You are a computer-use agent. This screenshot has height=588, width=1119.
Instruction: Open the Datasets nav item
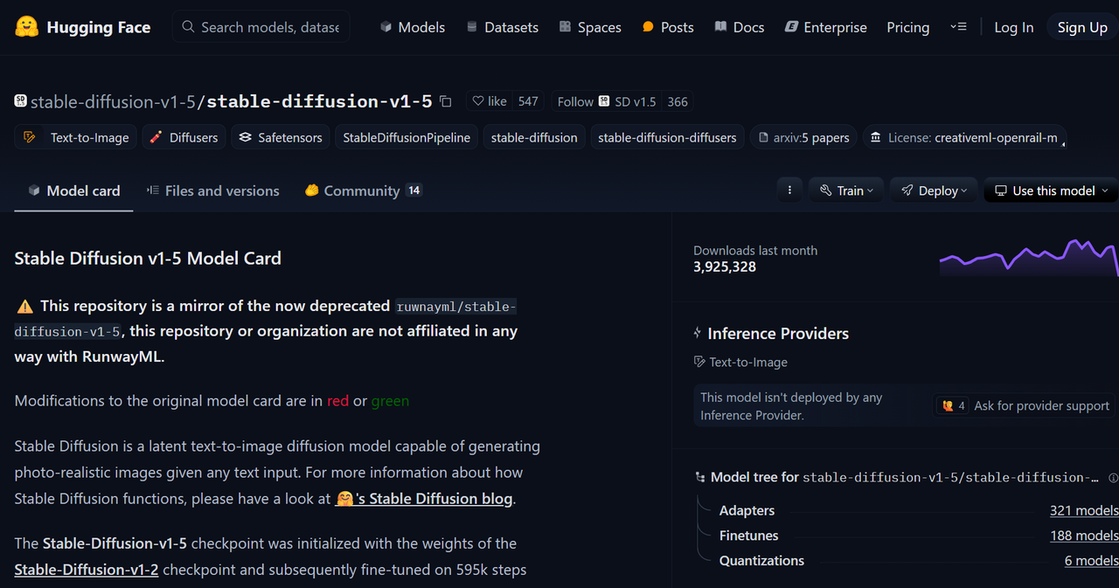(502, 27)
